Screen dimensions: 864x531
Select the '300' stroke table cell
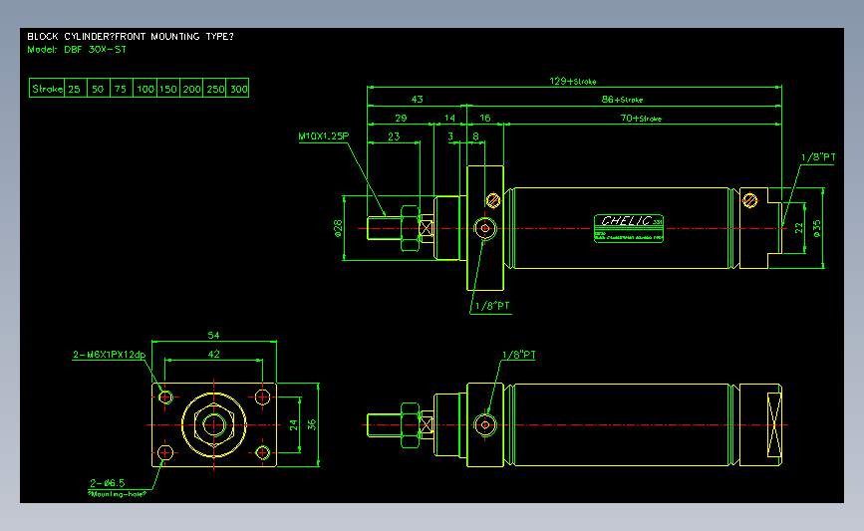(238, 89)
